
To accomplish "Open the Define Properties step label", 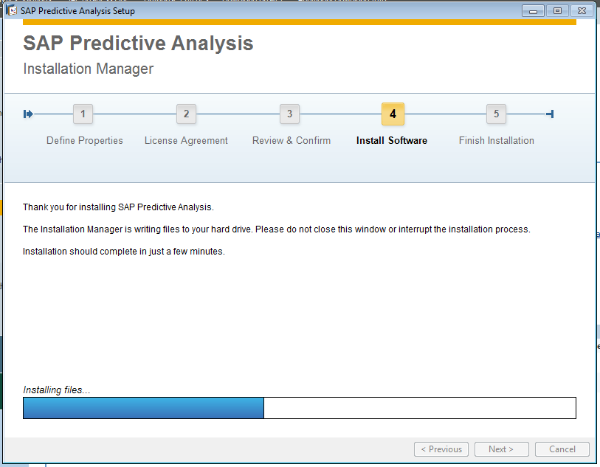I will click(85, 141).
